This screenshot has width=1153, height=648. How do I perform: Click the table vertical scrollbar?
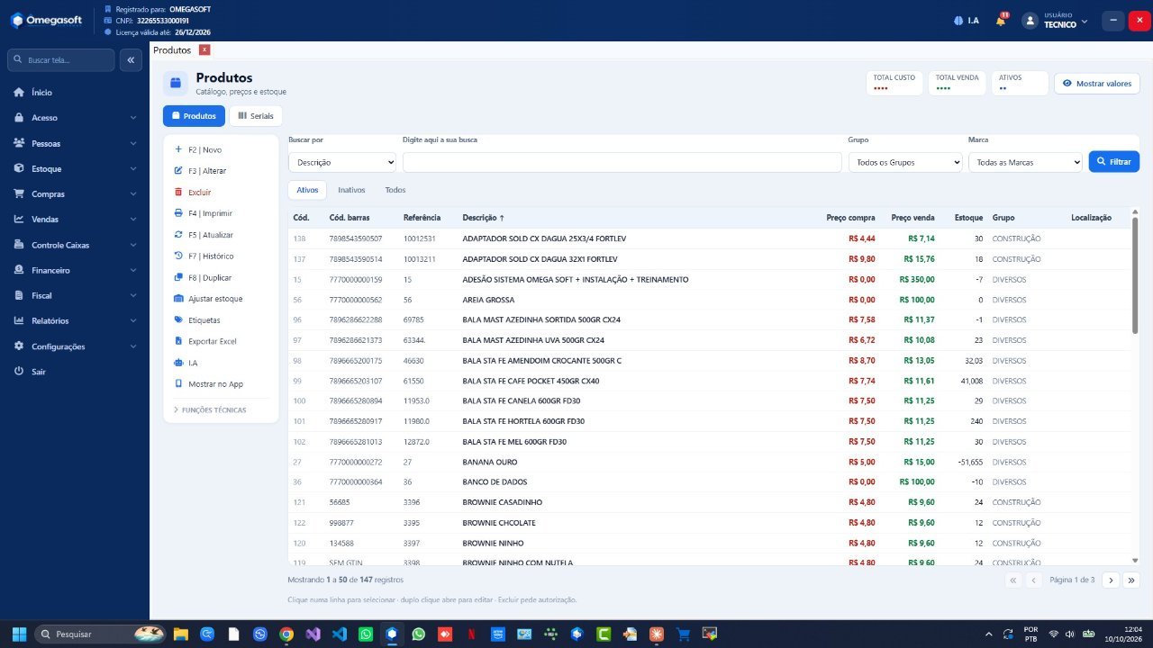coord(1135,276)
